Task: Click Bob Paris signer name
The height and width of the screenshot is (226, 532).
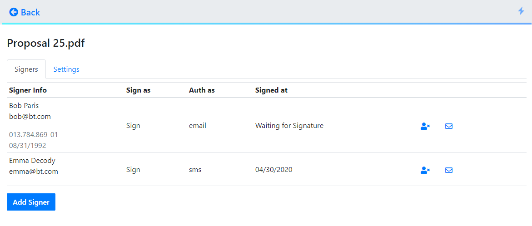Action: click(24, 106)
